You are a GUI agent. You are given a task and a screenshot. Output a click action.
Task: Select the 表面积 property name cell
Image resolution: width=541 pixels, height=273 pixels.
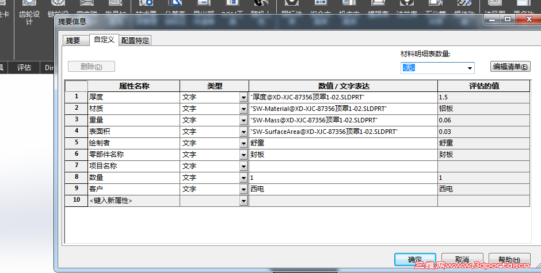[134, 132]
